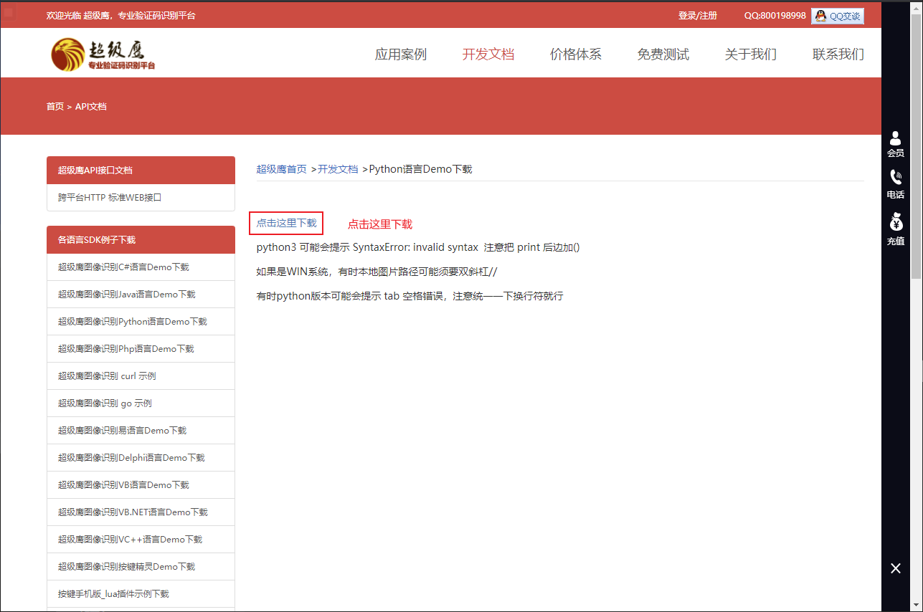Open the 充值 (recharge) sidebar icon

tap(896, 231)
